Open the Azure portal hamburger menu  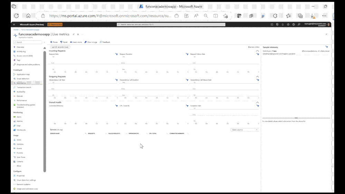click(14, 25)
